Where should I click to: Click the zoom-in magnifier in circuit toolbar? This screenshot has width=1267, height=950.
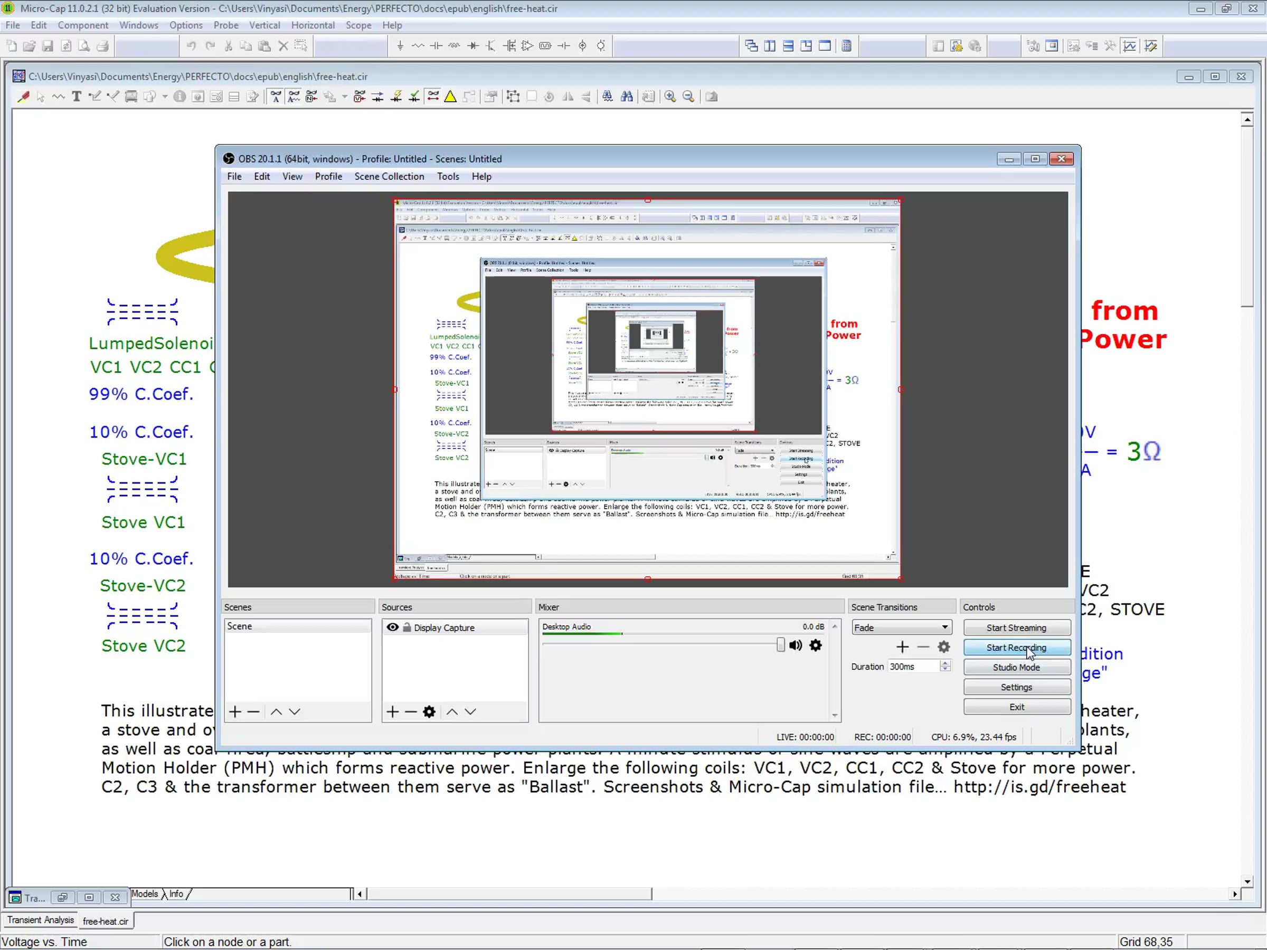point(669,97)
